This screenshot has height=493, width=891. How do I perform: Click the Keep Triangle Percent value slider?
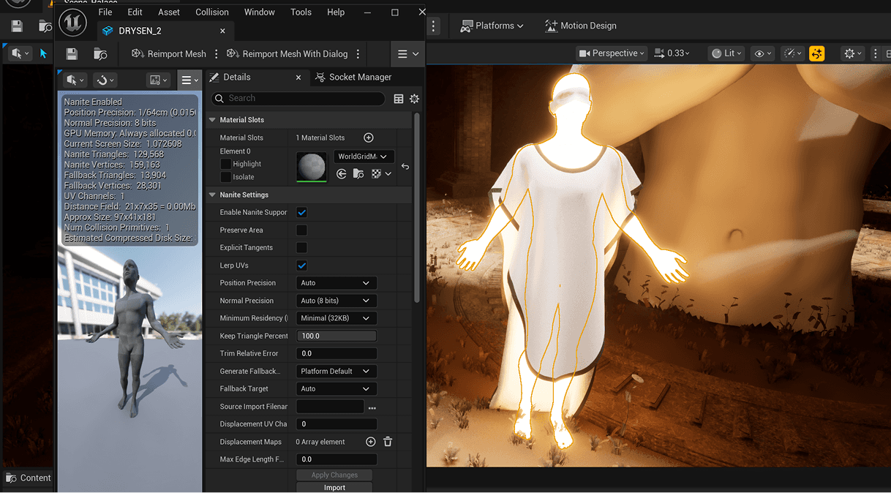click(337, 336)
